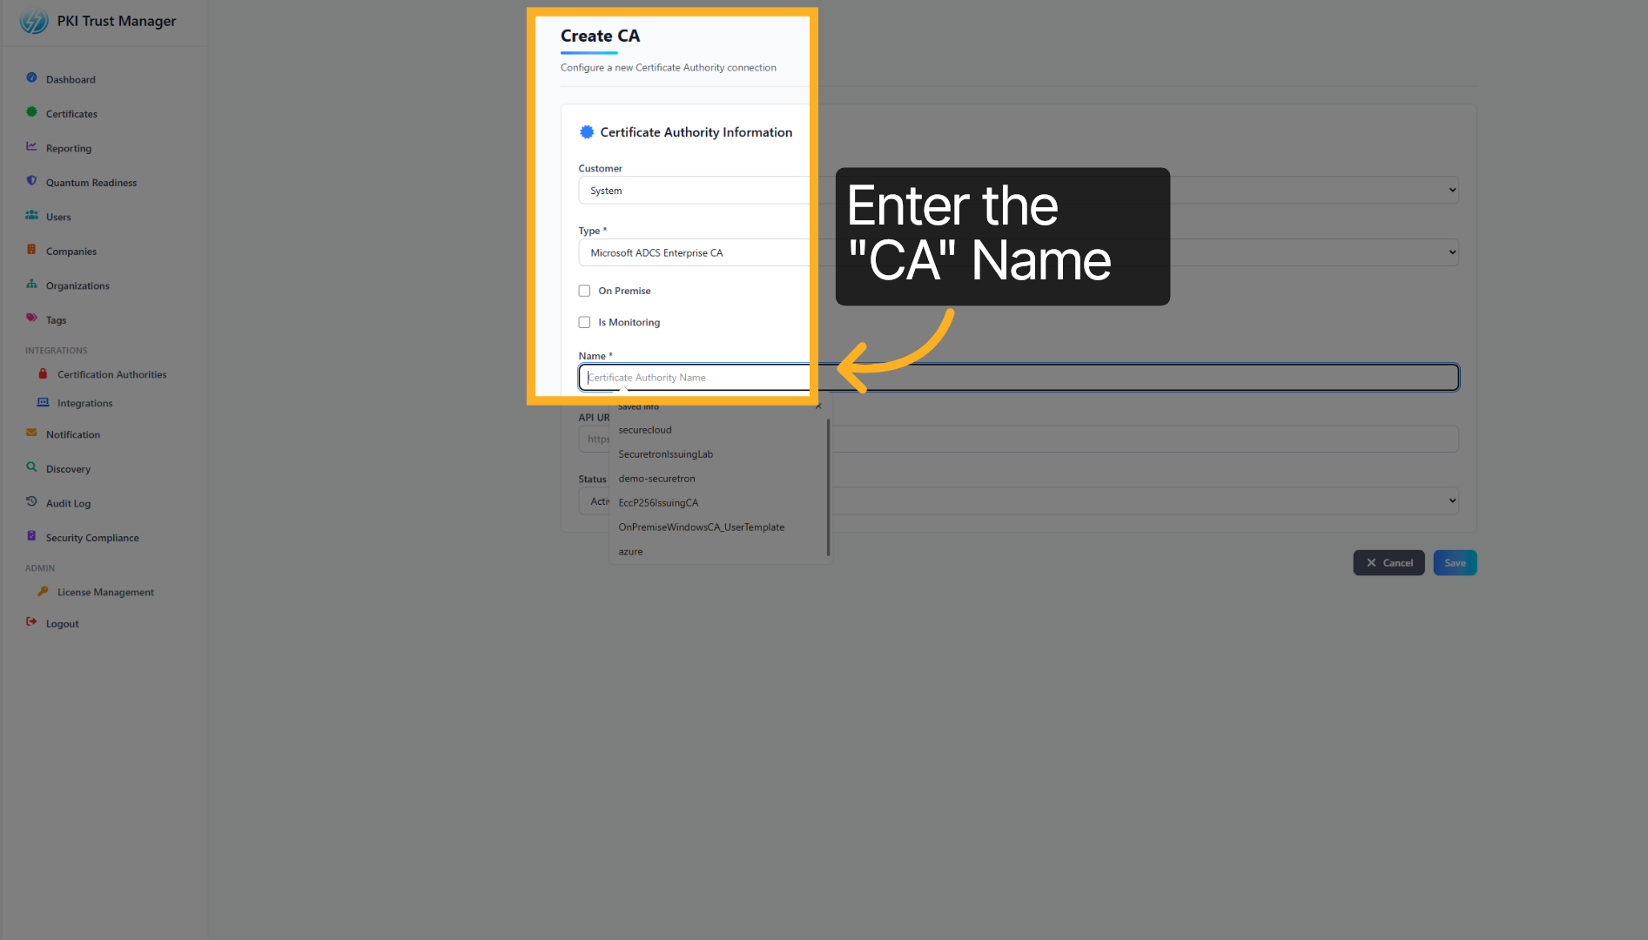Click the PKI Trust Manager logo

(34, 21)
